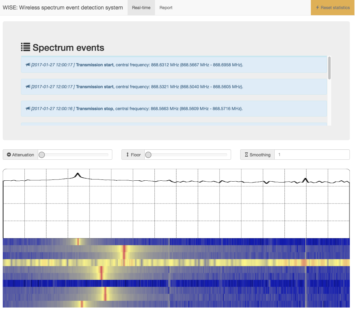Click the Floor up-down arrow icon
Image resolution: width=355 pixels, height=313 pixels.
coord(128,155)
